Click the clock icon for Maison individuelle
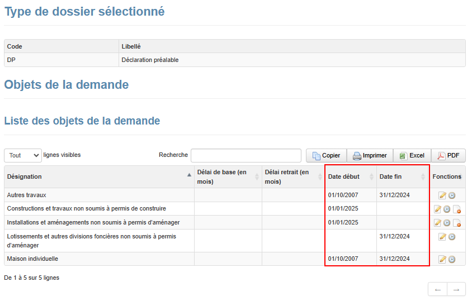 452,259
